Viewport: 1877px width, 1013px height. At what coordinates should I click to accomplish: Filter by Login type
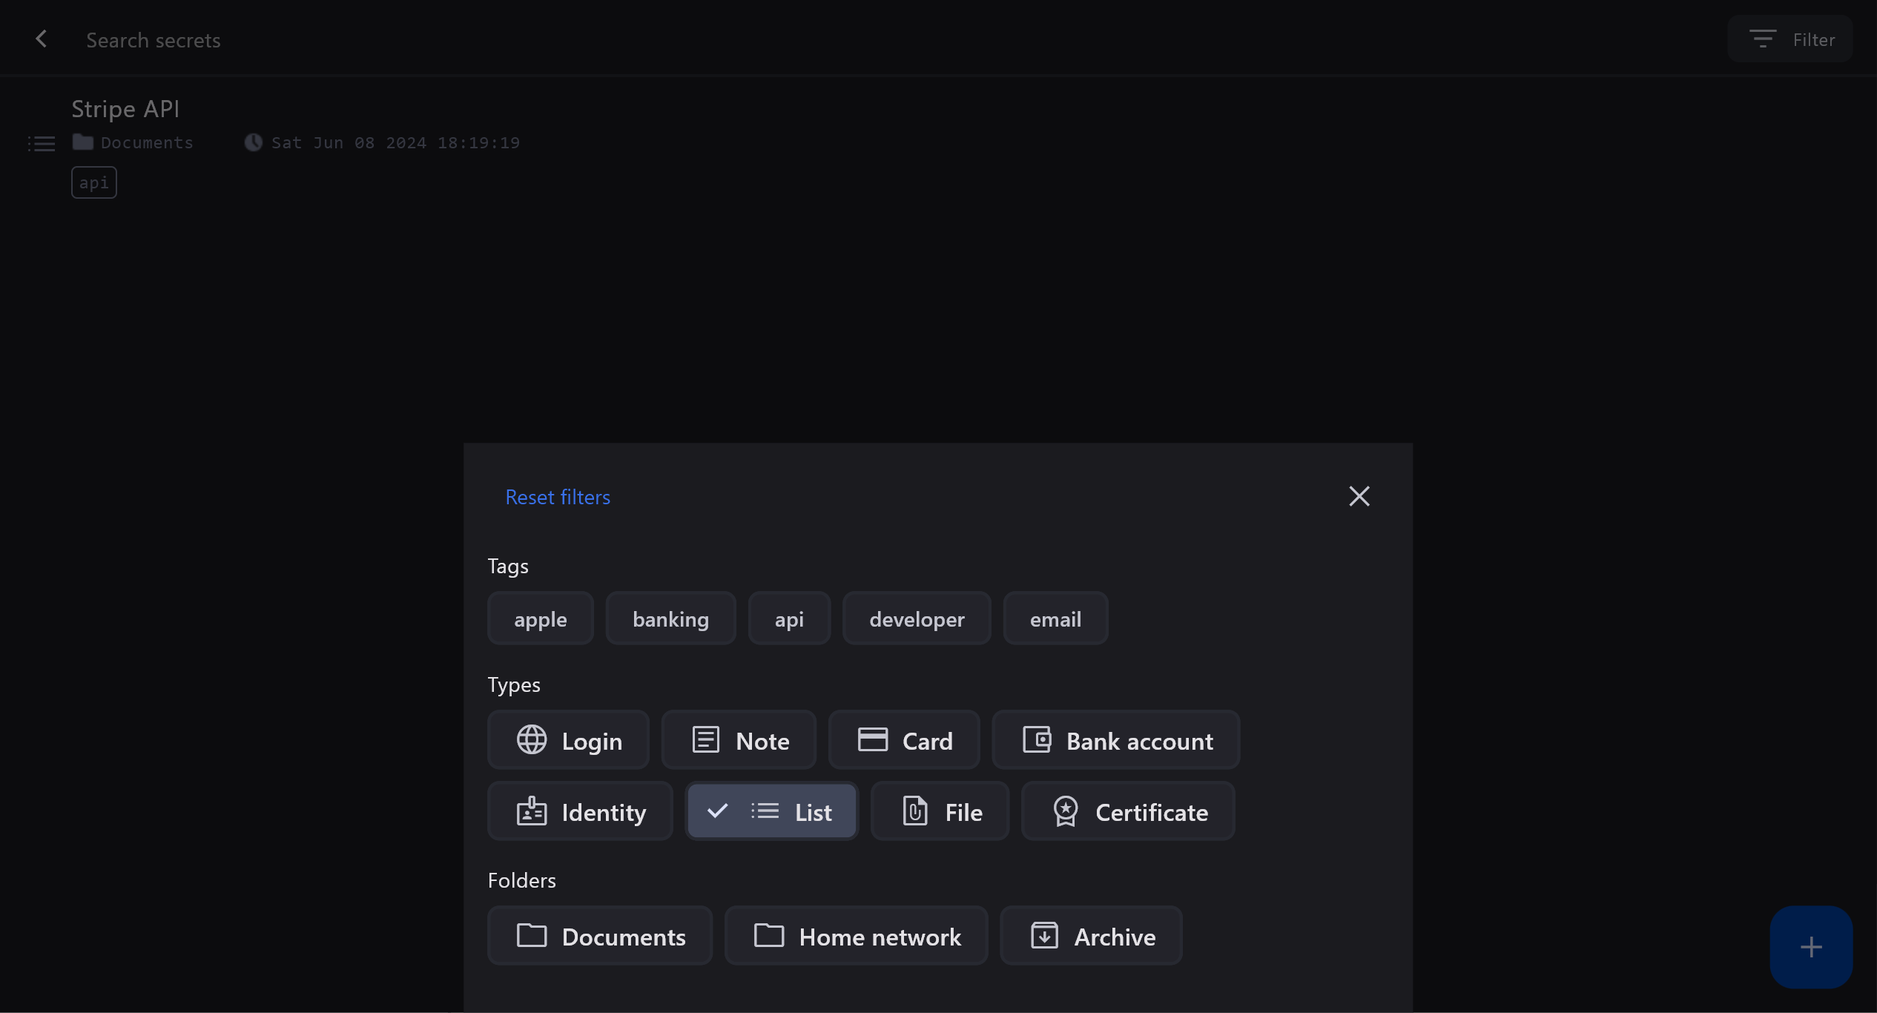click(569, 741)
